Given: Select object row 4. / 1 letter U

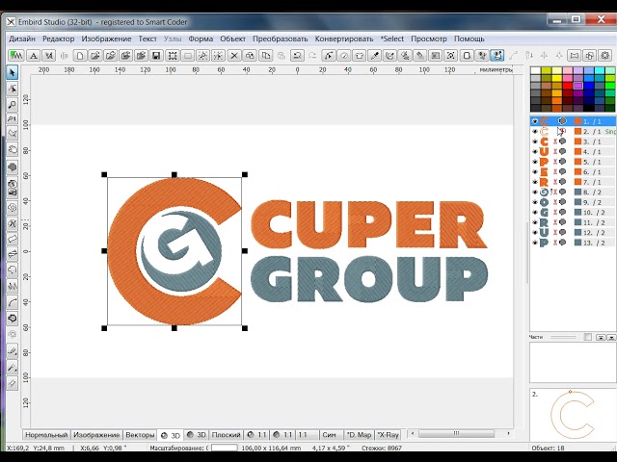Looking at the screenshot, I should pos(573,152).
